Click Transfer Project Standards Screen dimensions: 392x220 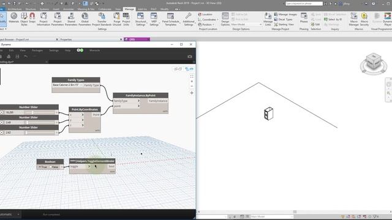(102, 19)
